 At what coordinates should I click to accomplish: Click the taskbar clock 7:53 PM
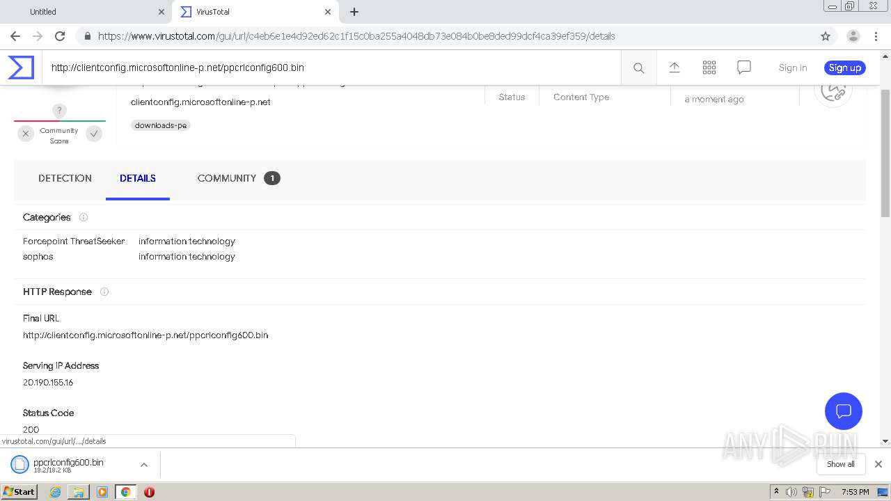tap(855, 492)
